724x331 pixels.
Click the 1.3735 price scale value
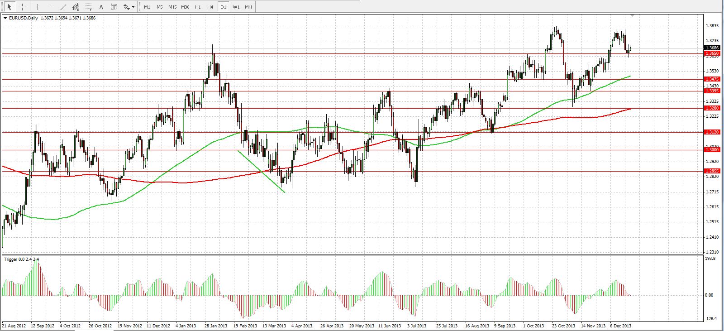[x=712, y=41]
